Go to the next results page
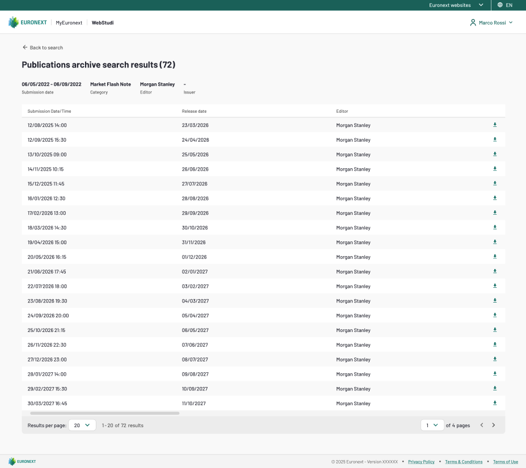 click(x=494, y=425)
